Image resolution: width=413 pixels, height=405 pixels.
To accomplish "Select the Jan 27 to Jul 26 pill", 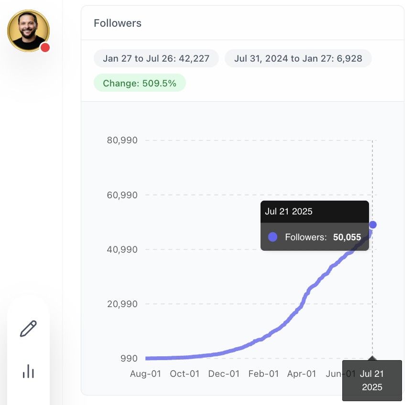I will click(156, 59).
